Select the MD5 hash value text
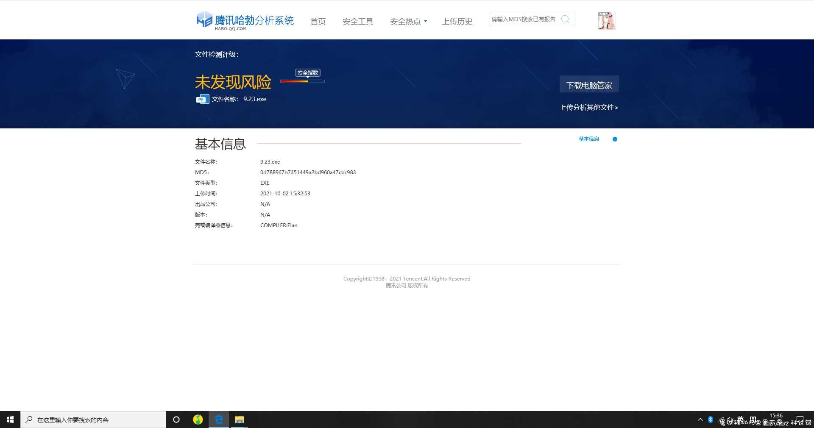Image resolution: width=814 pixels, height=428 pixels. point(308,172)
